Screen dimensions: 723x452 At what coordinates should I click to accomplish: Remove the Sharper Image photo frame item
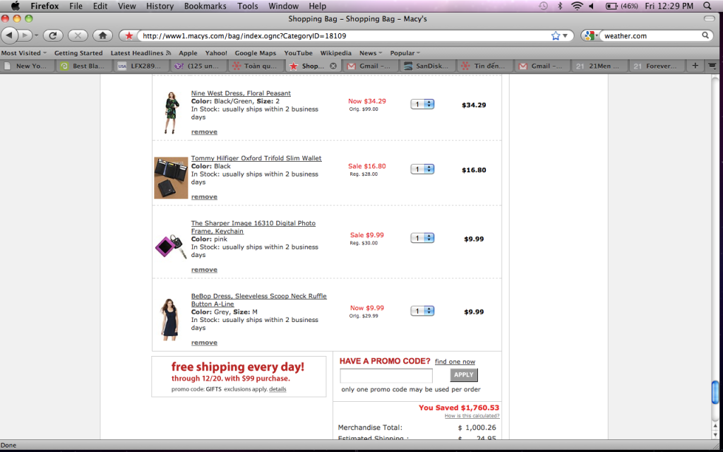click(204, 270)
